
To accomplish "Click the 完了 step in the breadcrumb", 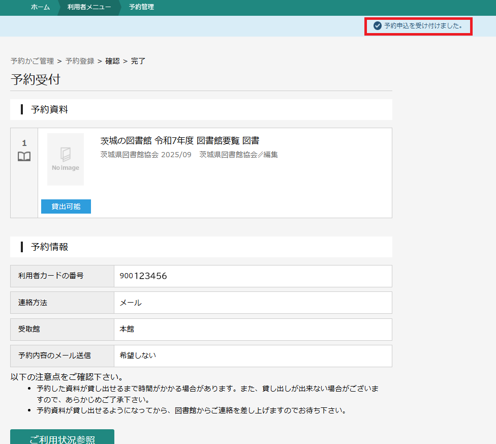I will click(x=138, y=61).
